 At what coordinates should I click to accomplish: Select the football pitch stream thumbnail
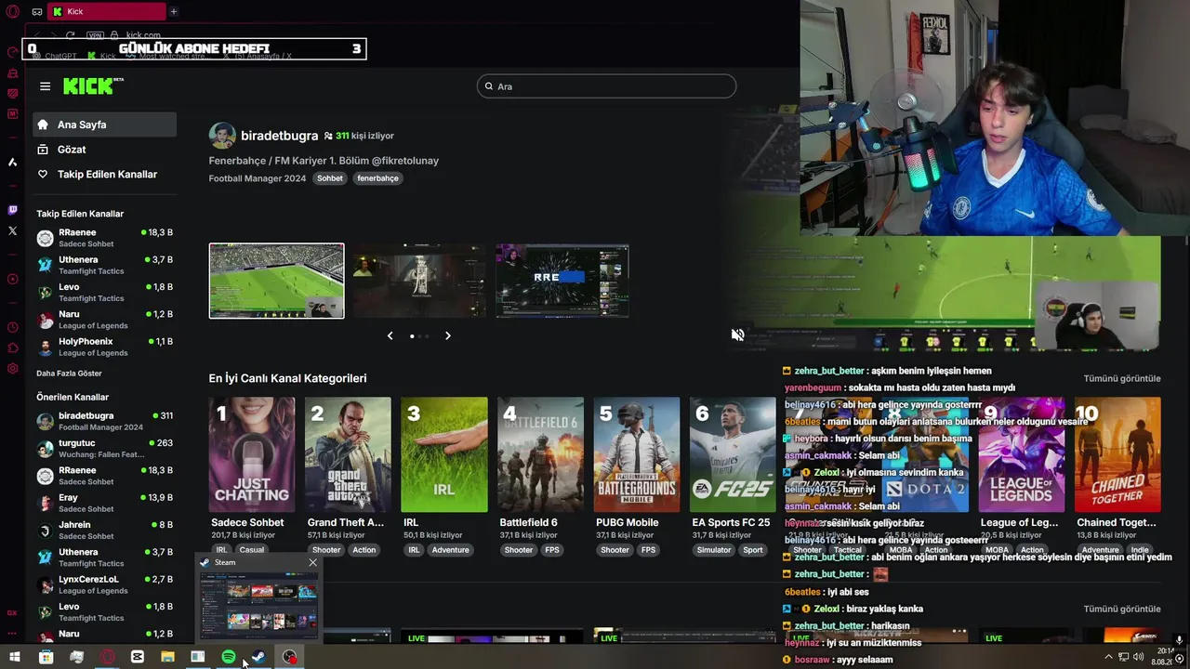(x=276, y=281)
